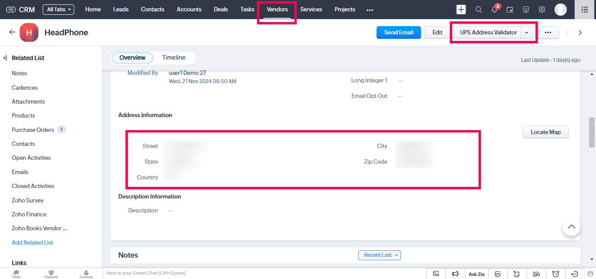Screen dimensions: 596x279
Task: Open the Deals tab
Action: (221, 9)
